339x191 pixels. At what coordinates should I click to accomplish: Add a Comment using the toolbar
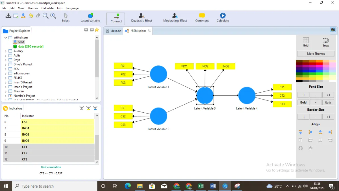coord(202,18)
